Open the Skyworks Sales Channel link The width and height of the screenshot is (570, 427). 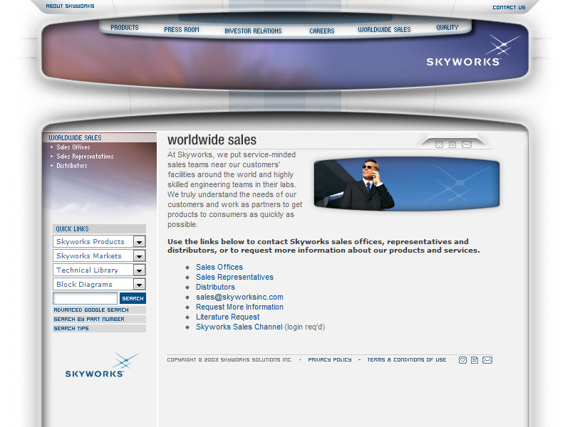pos(239,327)
